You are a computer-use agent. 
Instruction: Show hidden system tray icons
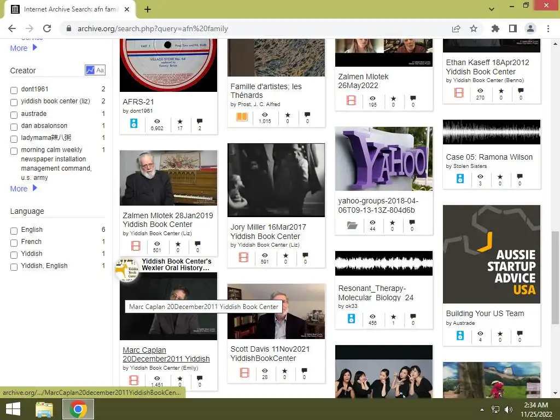[x=482, y=410]
